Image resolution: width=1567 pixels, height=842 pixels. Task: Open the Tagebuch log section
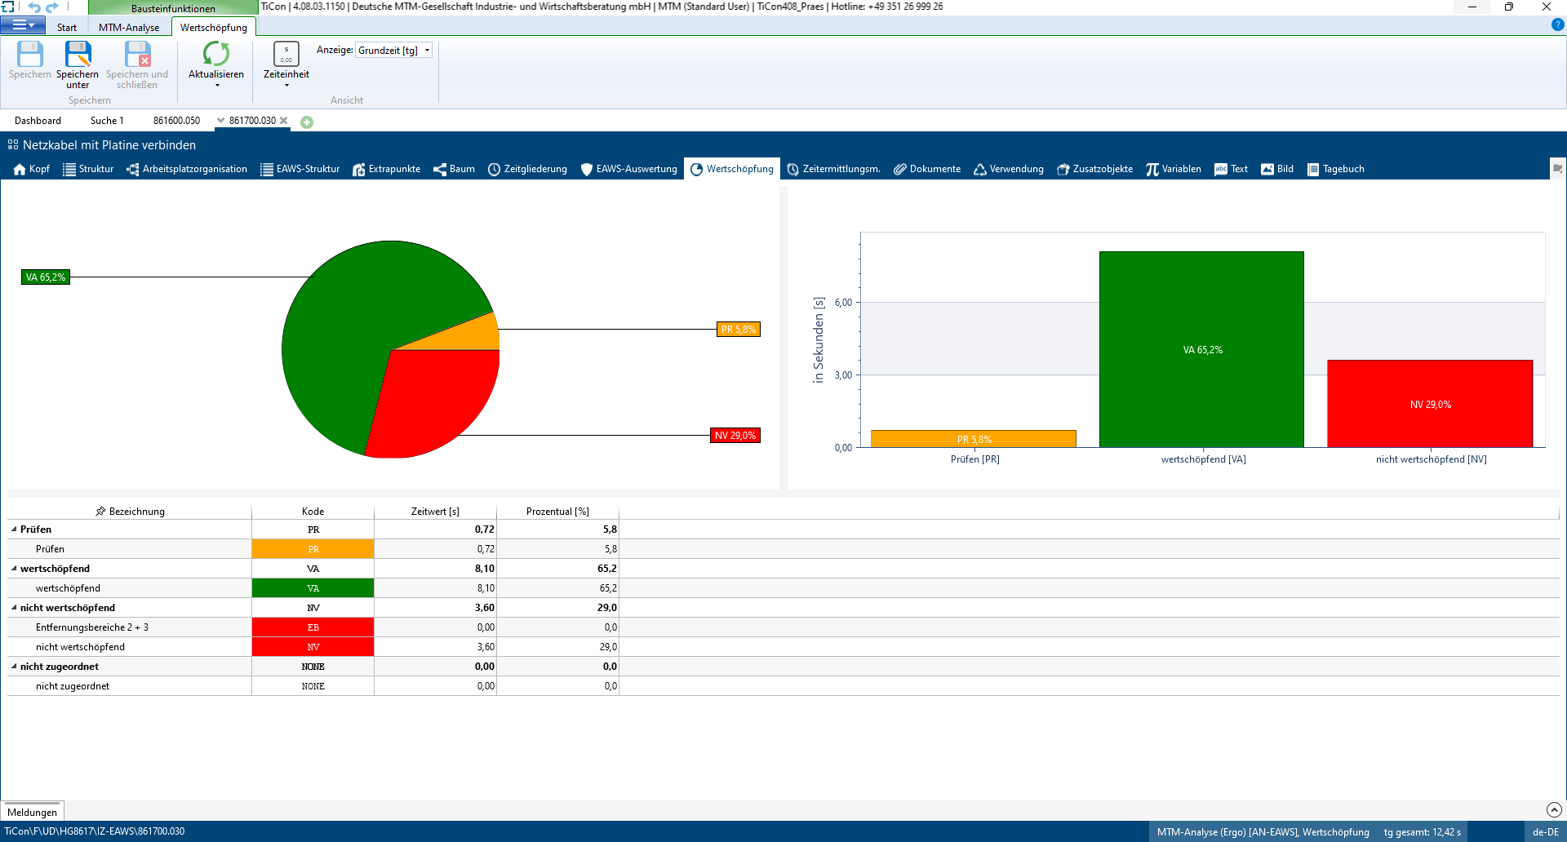[x=1335, y=169]
